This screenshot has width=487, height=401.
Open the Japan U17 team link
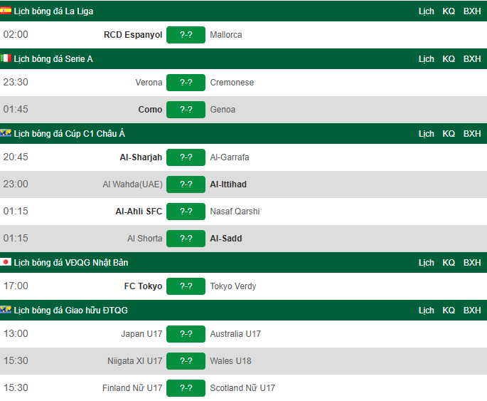(x=141, y=334)
